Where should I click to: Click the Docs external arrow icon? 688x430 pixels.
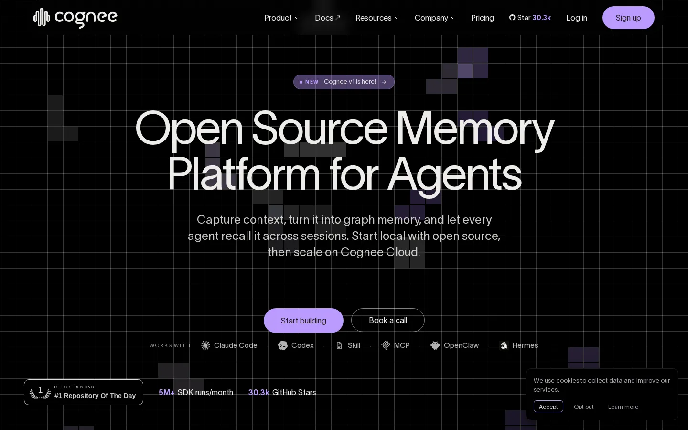338,18
